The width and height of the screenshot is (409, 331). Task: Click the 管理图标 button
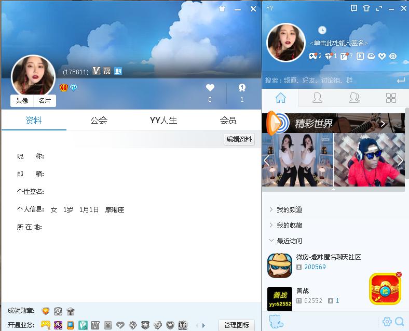(x=237, y=325)
